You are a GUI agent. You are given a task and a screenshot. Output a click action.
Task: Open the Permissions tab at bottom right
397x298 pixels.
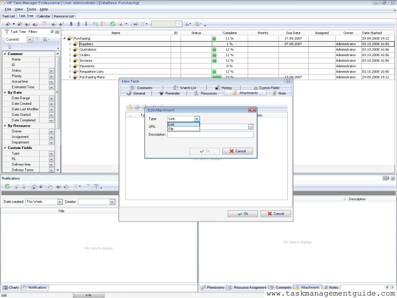(x=213, y=288)
